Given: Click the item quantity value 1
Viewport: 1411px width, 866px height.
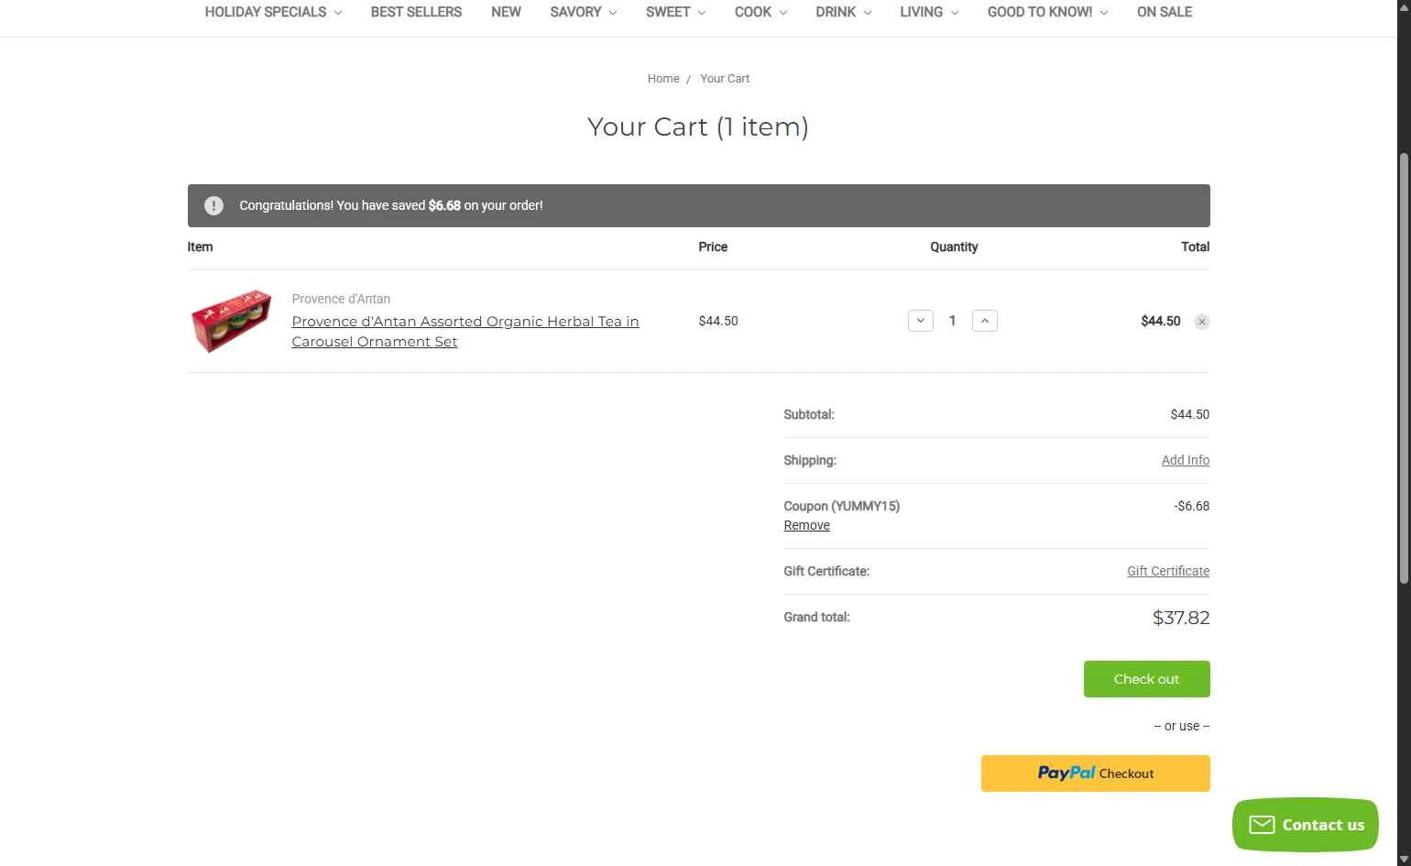Looking at the screenshot, I should 953,321.
